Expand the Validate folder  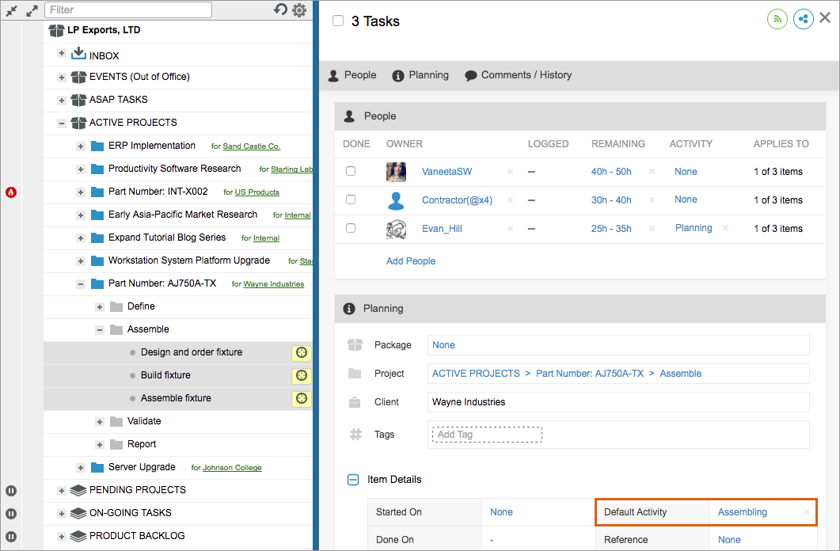pyautogui.click(x=100, y=422)
